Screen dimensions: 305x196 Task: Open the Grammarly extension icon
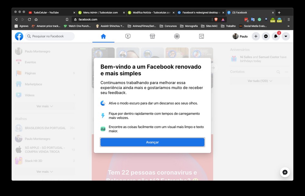point(259,20)
